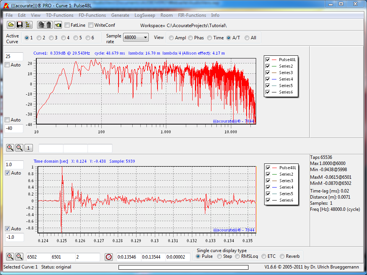The image size is (367, 275).
Task: Click the upper amplitude limit field showing 25
Action: tap(14, 57)
